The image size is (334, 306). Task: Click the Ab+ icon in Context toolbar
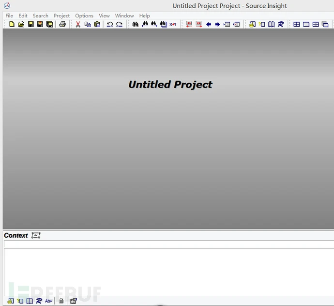coord(48,301)
